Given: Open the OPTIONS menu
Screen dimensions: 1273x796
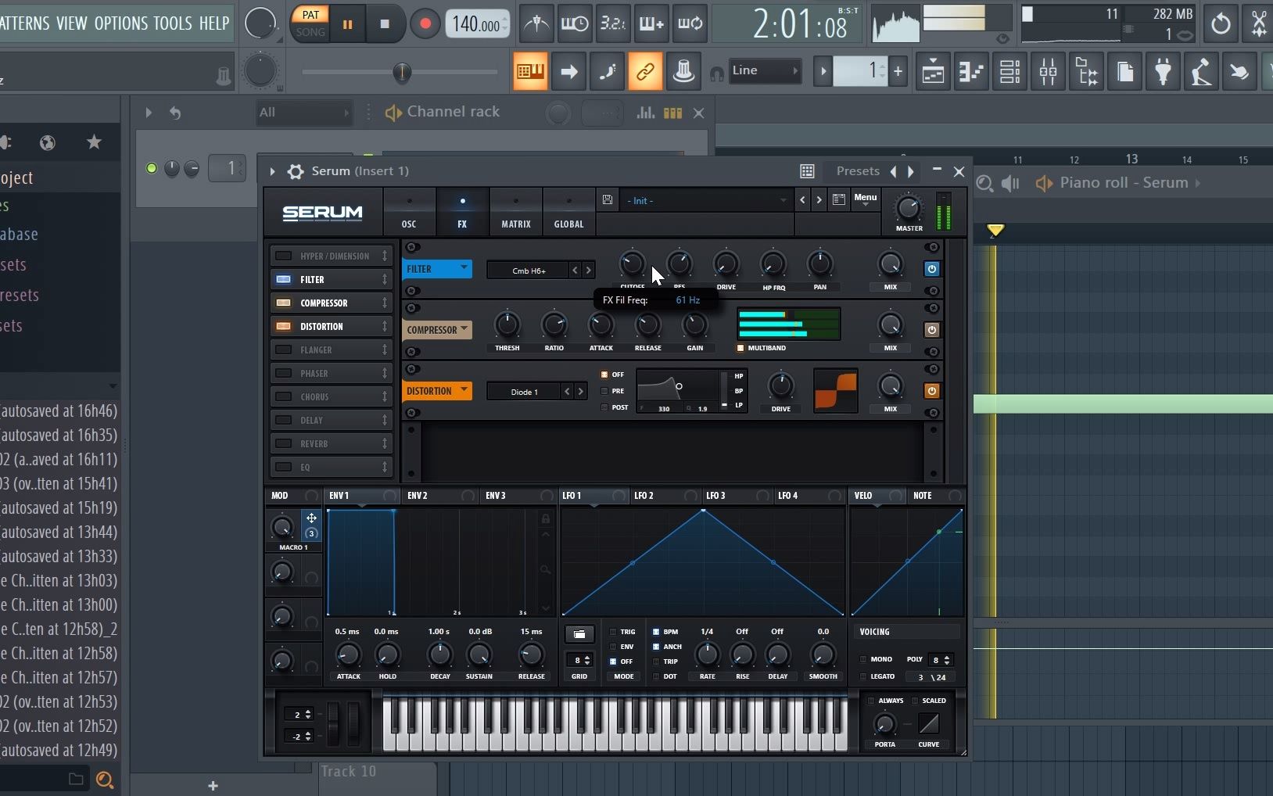Looking at the screenshot, I should point(120,23).
